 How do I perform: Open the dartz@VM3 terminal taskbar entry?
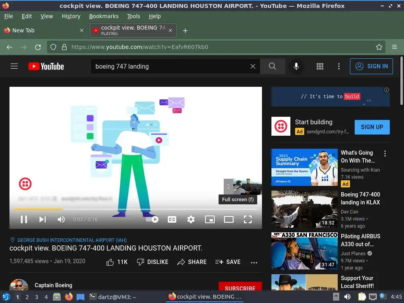click(x=112, y=297)
